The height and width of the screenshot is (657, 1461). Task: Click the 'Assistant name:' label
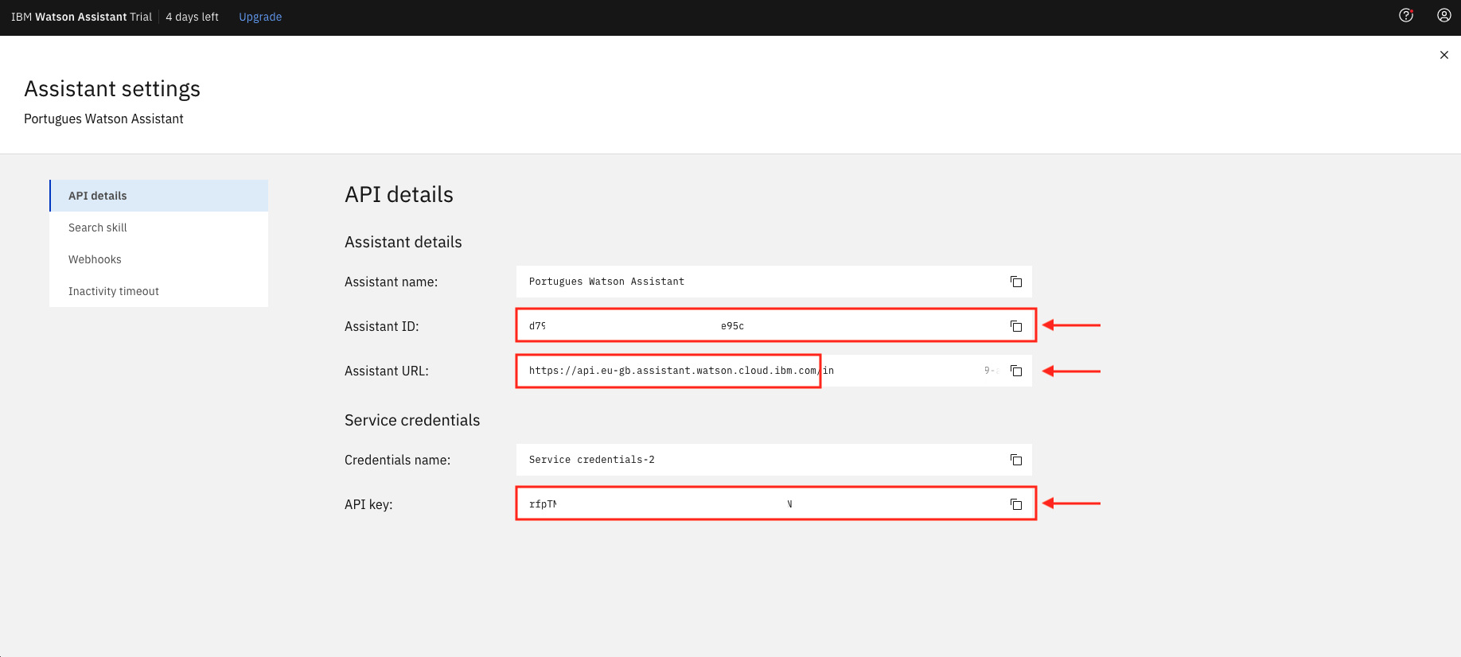click(391, 282)
